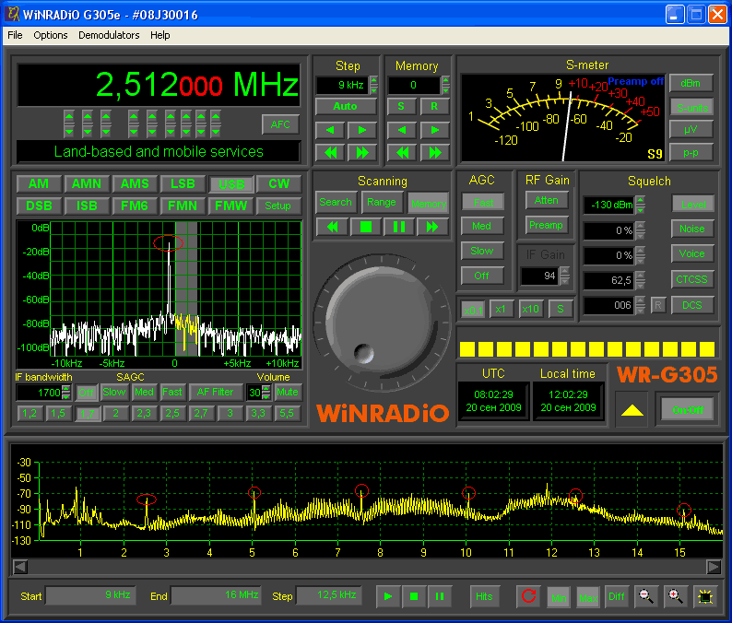732x623 pixels.
Task: Select the FMN demodulator mode
Action: coord(183,206)
